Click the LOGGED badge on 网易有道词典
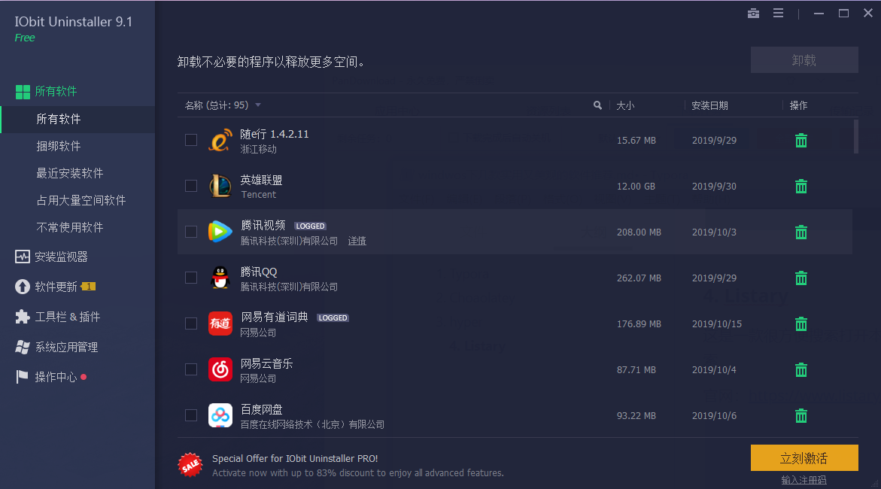Viewport: 881px width, 489px height. click(333, 317)
